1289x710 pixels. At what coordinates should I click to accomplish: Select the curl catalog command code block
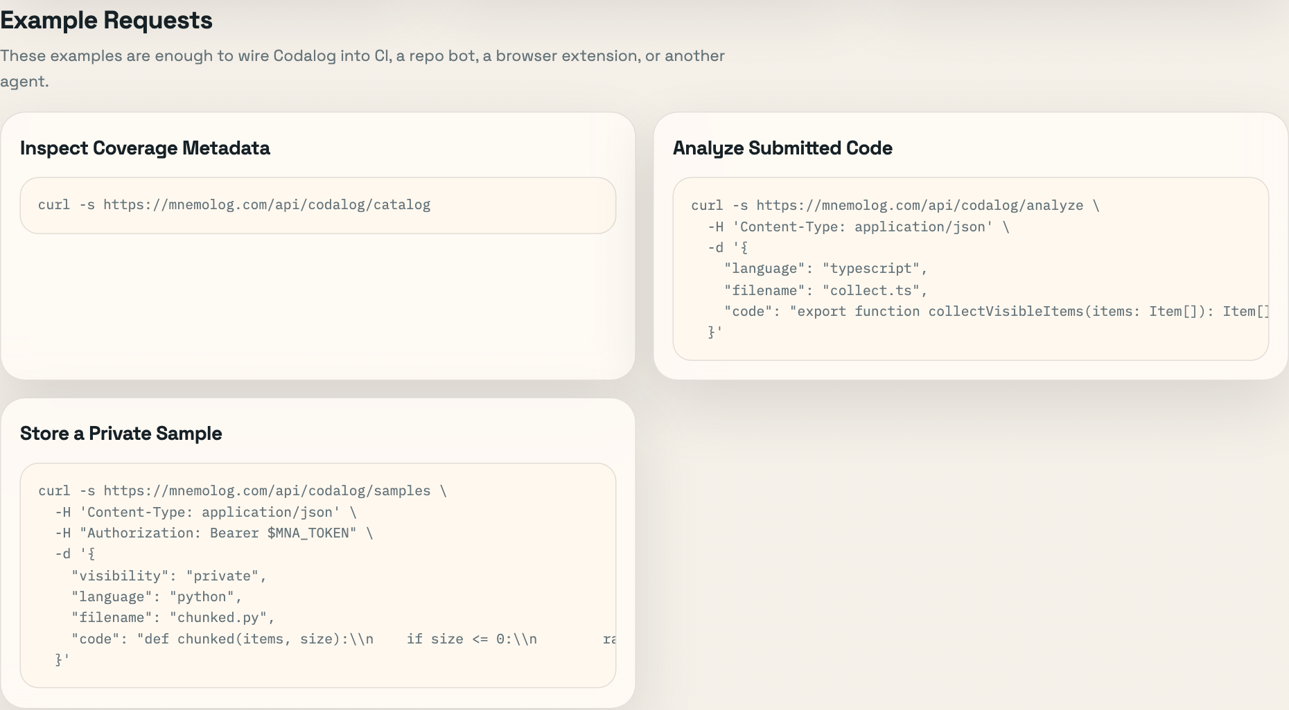(318, 205)
